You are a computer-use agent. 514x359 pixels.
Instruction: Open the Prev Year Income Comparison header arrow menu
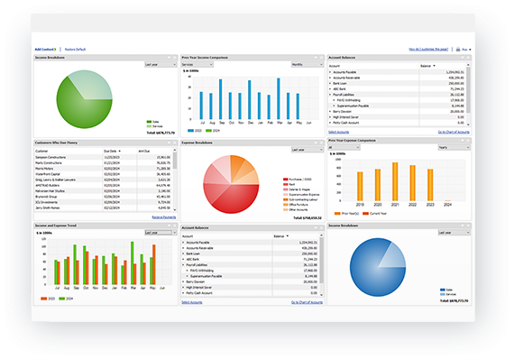(x=316, y=58)
